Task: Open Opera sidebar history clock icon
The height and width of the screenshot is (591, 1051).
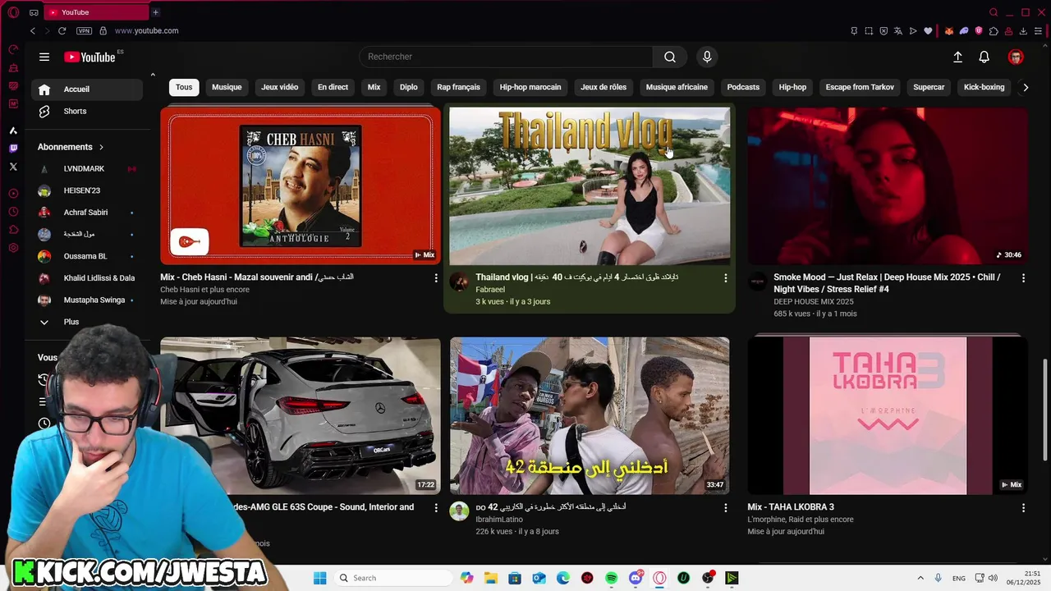Action: [x=13, y=211]
